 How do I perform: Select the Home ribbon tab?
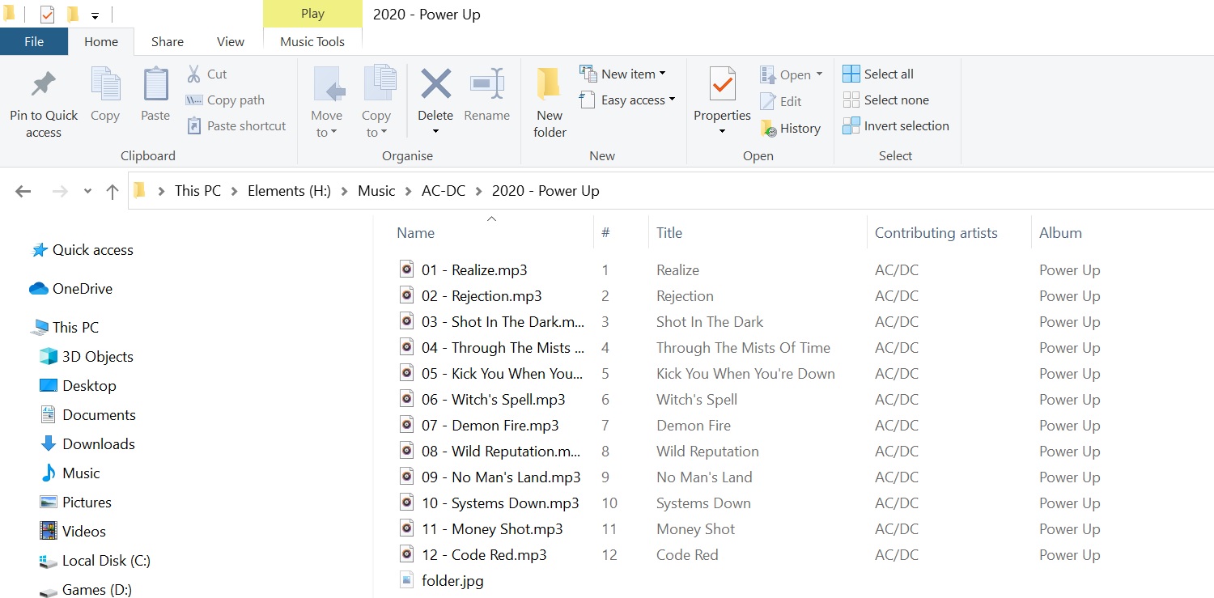pyautogui.click(x=101, y=42)
